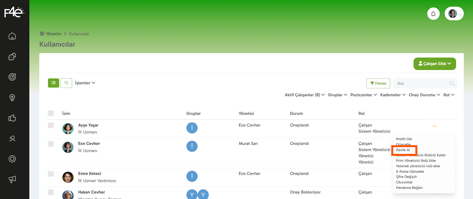Open the Aktif Çalışanlar (8) filter dropdown
473x199 pixels.
click(x=304, y=95)
